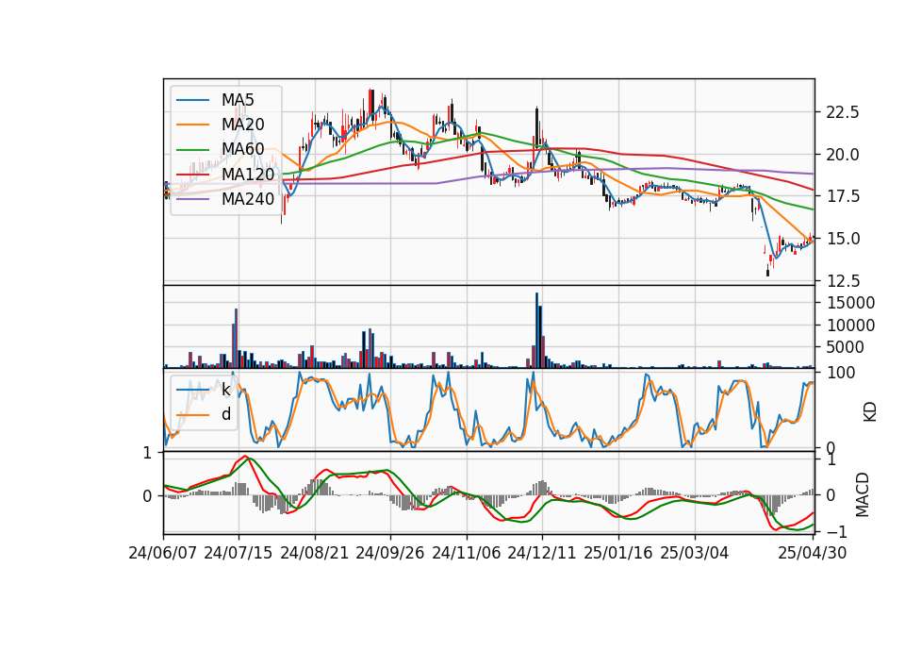This screenshot has width=905, height=651.
Task: Click the 22.5 price axis label
Action: pos(843,112)
